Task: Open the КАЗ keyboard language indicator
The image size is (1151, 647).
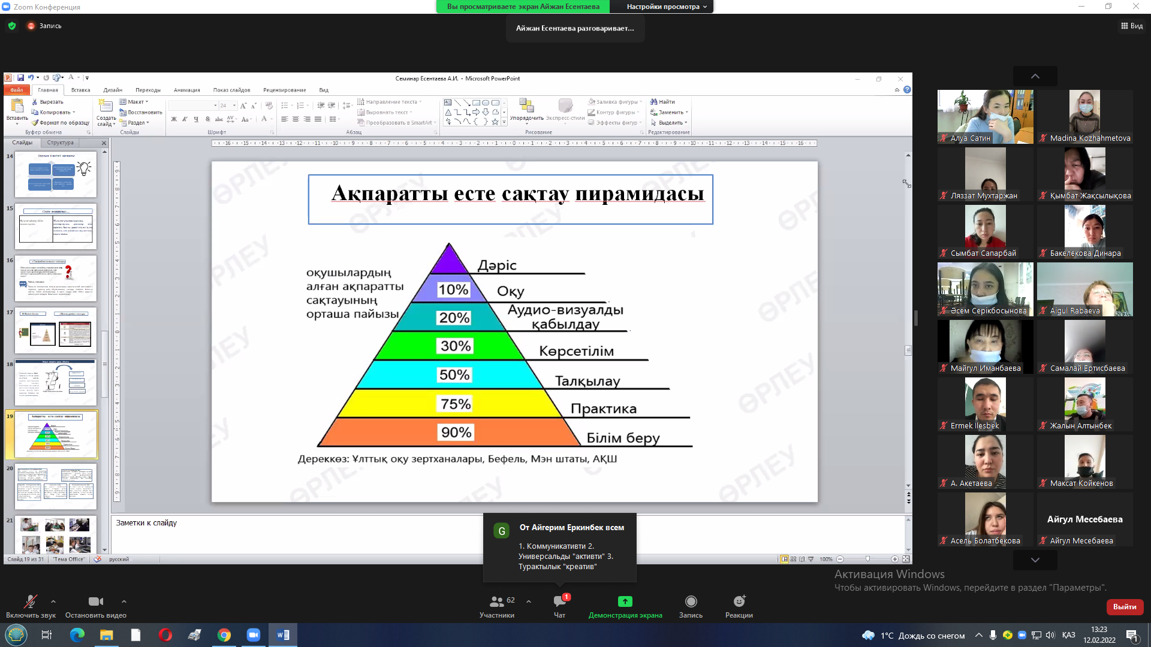Action: [x=1068, y=635]
